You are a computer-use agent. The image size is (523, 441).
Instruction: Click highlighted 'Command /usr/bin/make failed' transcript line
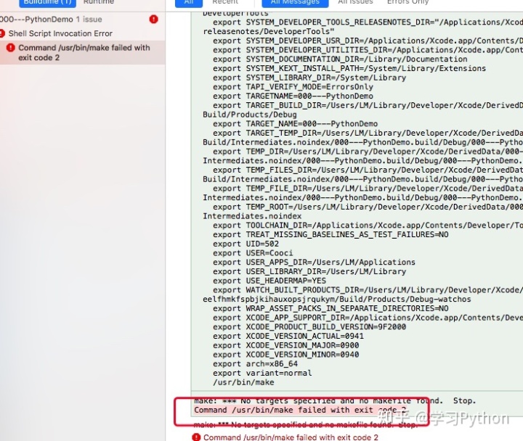click(300, 410)
